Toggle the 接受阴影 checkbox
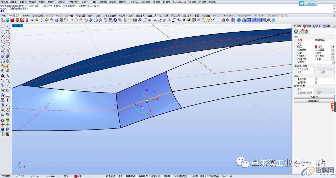This screenshot has height=178, width=336. click(316, 82)
